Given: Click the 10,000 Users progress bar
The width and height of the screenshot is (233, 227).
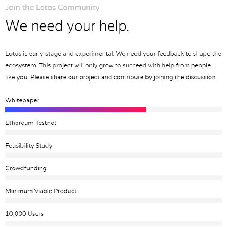Looking at the screenshot, I should coord(113,223).
